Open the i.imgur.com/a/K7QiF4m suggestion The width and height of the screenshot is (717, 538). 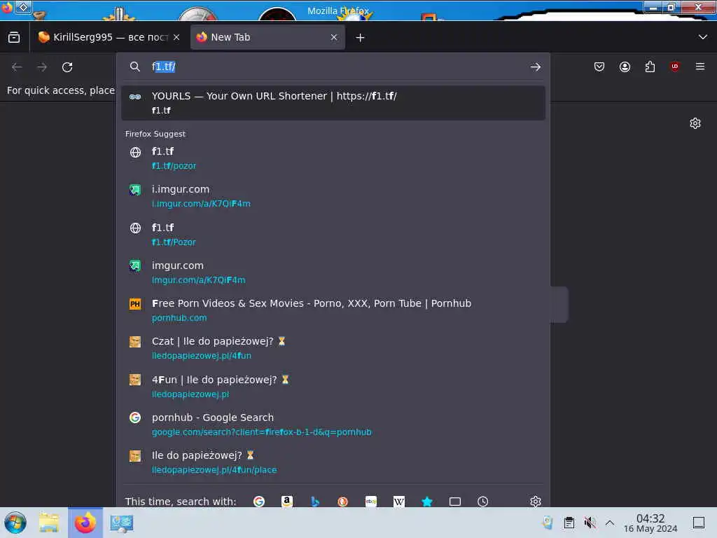pos(333,196)
